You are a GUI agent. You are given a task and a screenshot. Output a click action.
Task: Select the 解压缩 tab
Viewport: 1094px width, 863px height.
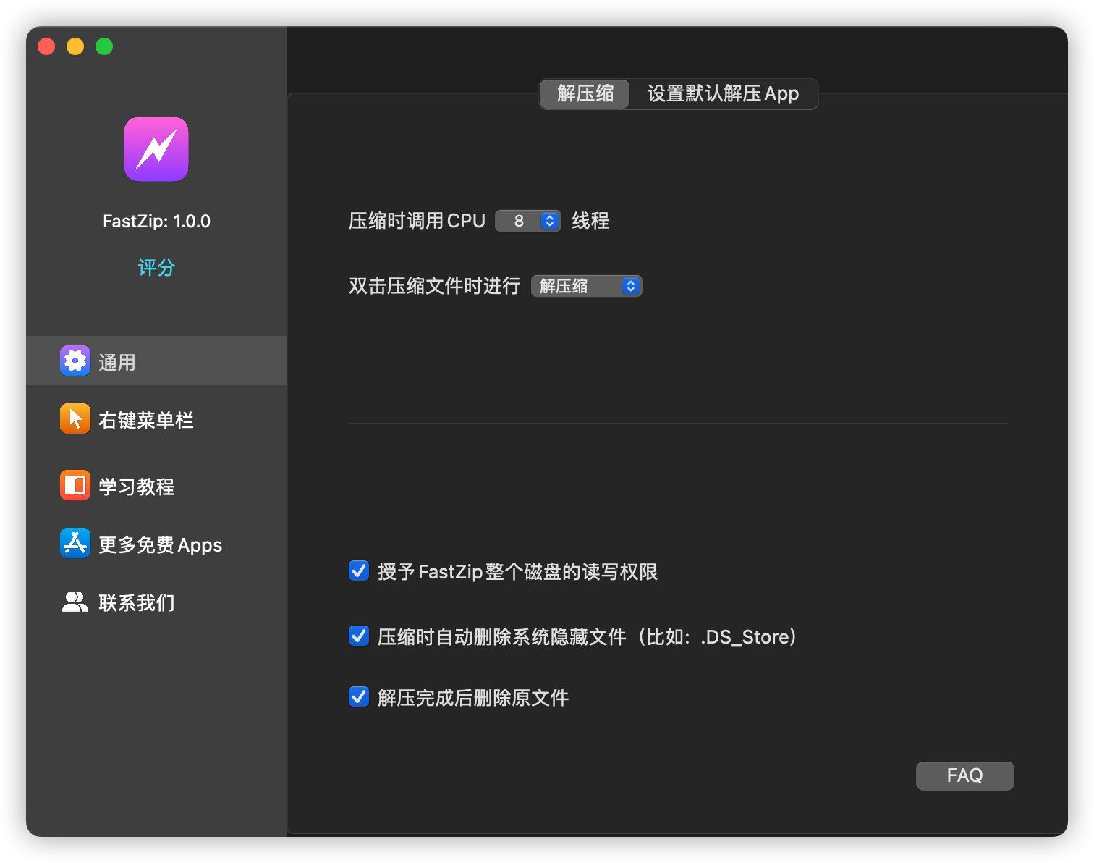coord(583,93)
